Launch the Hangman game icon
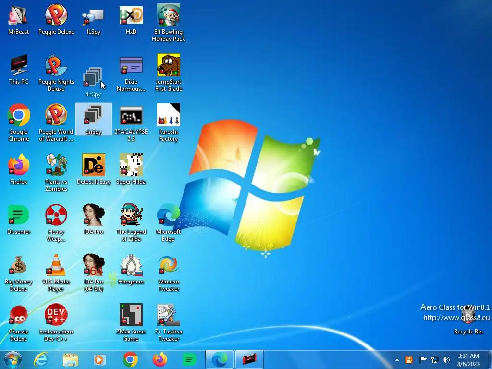 coord(131,269)
